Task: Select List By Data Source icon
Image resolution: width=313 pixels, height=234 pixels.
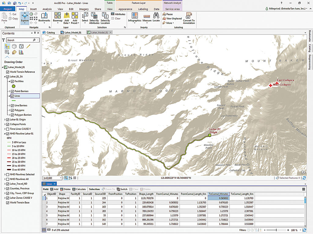Action: click(14, 46)
